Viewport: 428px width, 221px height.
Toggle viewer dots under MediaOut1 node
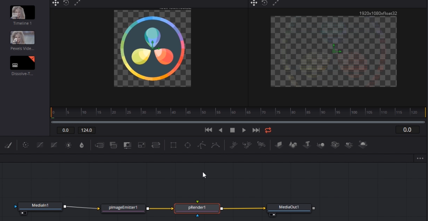(x=272, y=215)
